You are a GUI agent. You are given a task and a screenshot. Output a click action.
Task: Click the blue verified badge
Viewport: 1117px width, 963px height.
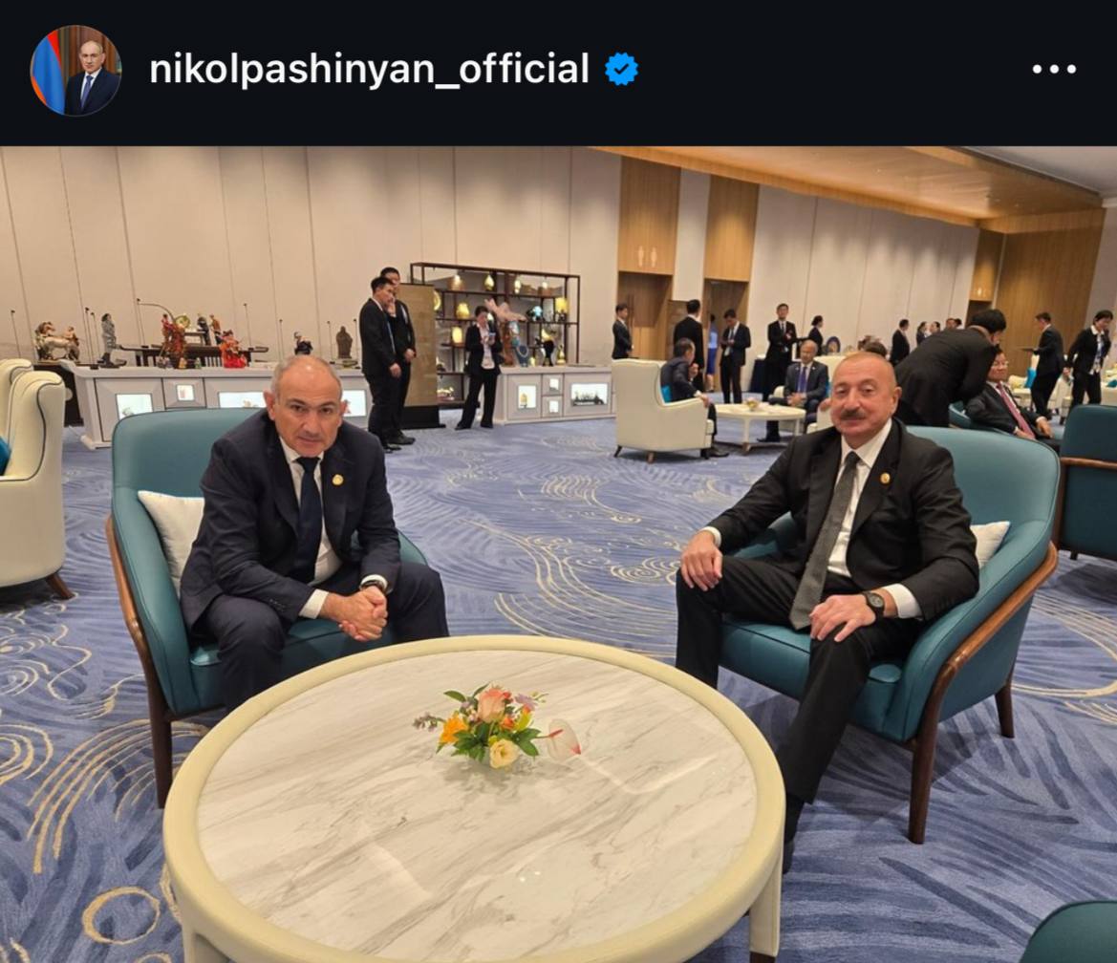click(x=621, y=69)
